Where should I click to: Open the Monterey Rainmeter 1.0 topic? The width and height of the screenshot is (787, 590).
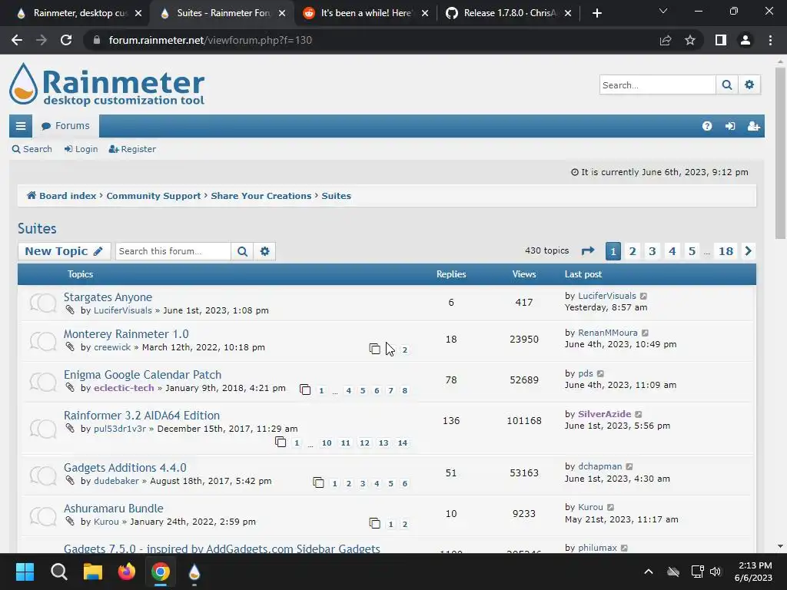click(126, 334)
